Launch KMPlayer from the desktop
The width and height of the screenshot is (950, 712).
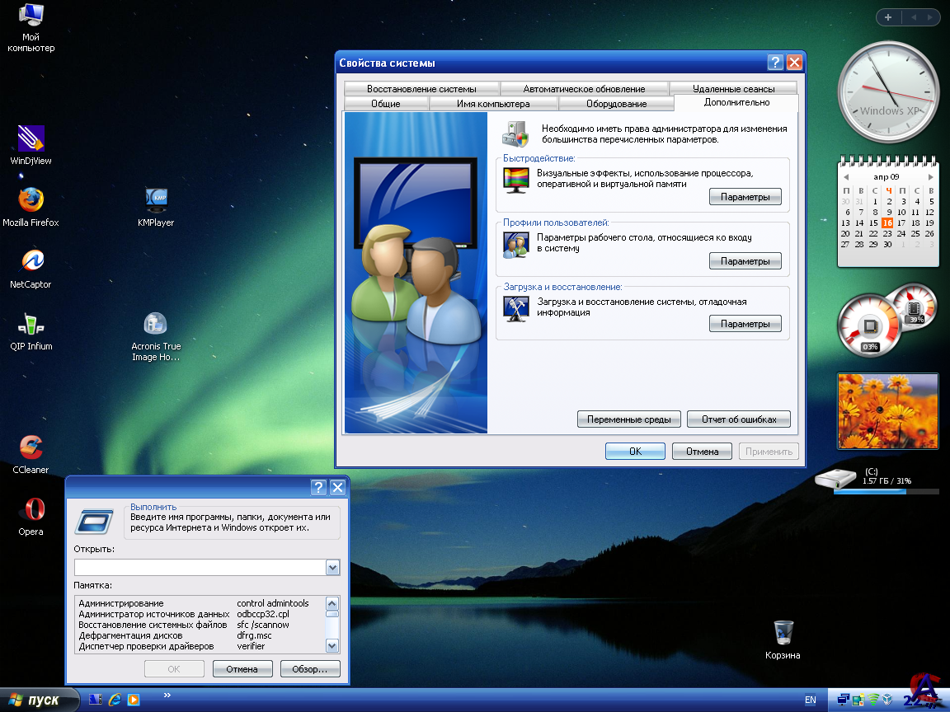tap(156, 200)
